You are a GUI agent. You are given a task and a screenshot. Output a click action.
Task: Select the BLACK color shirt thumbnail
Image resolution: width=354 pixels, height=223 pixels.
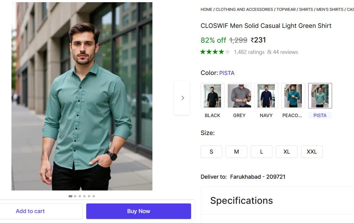coord(212,96)
